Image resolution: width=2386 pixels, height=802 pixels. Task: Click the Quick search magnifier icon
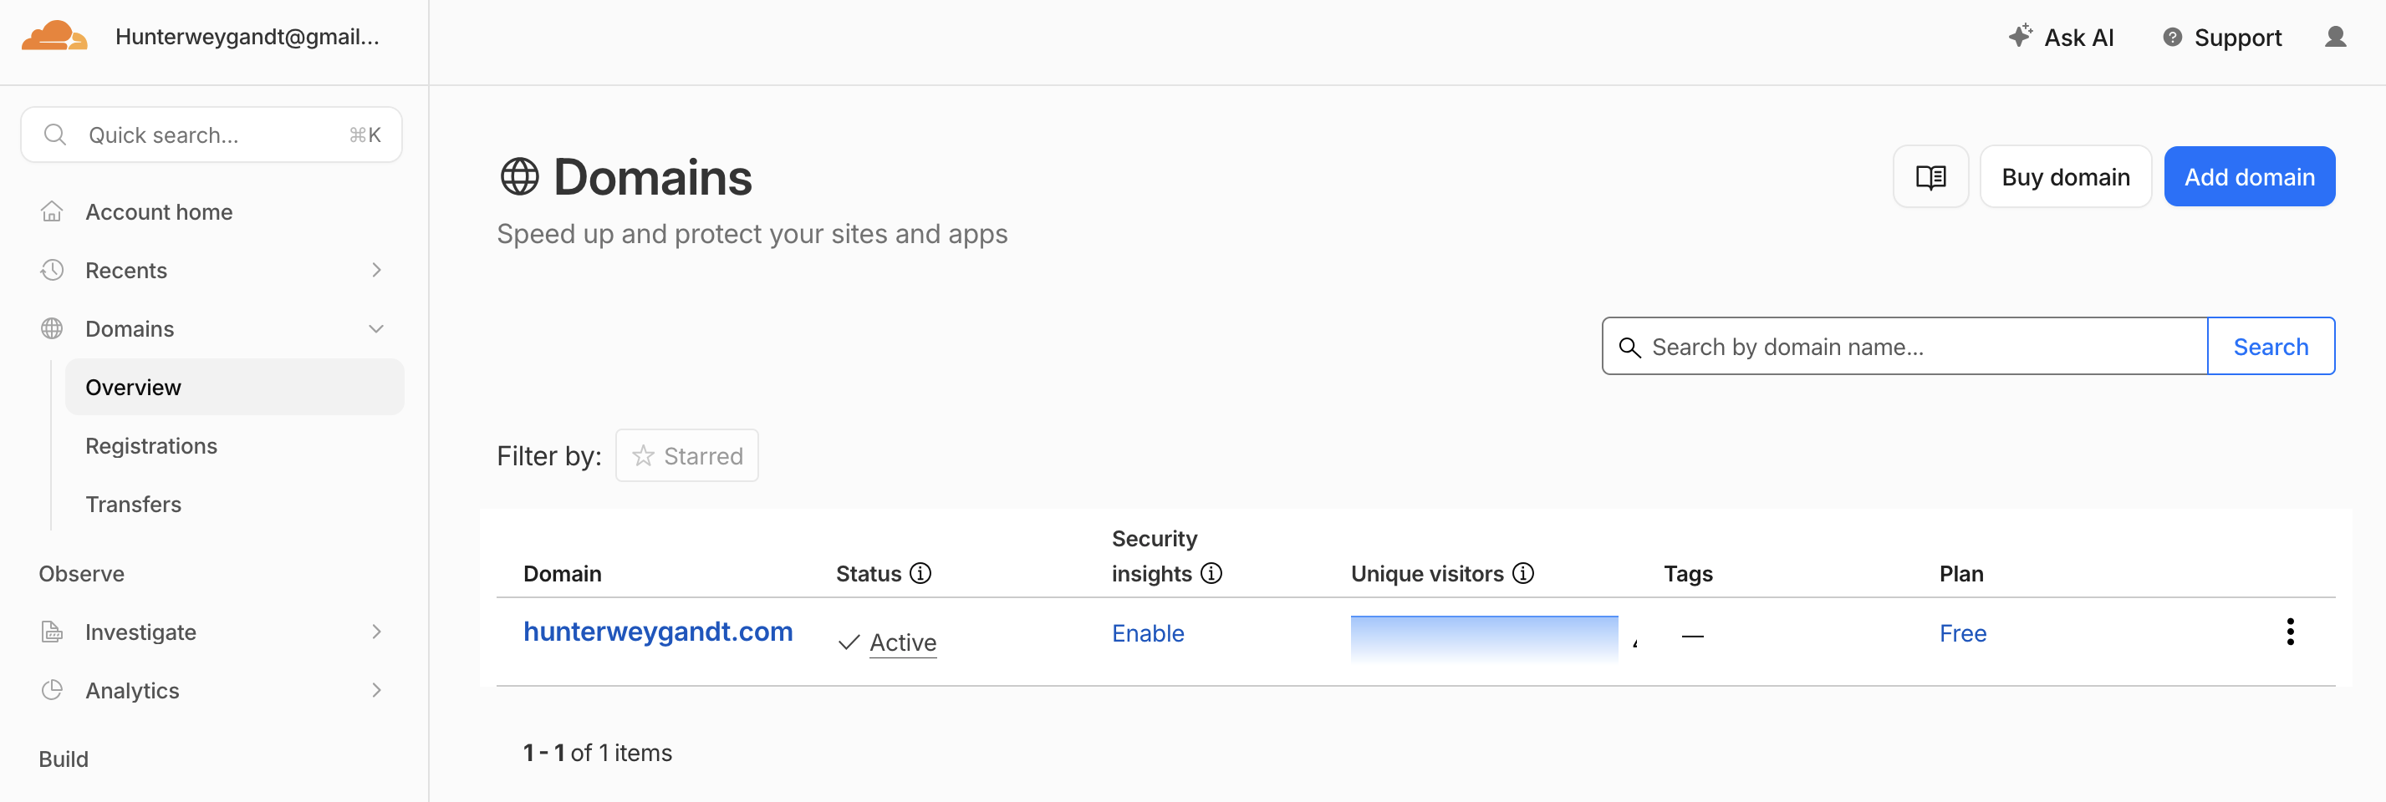55,135
